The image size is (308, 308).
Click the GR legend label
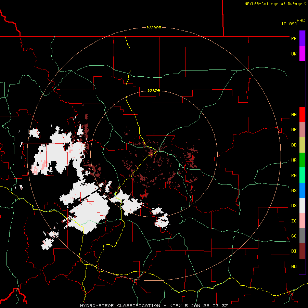click(294, 130)
